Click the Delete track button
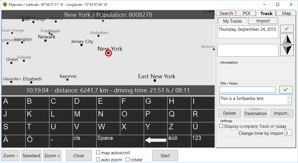 [229, 113]
